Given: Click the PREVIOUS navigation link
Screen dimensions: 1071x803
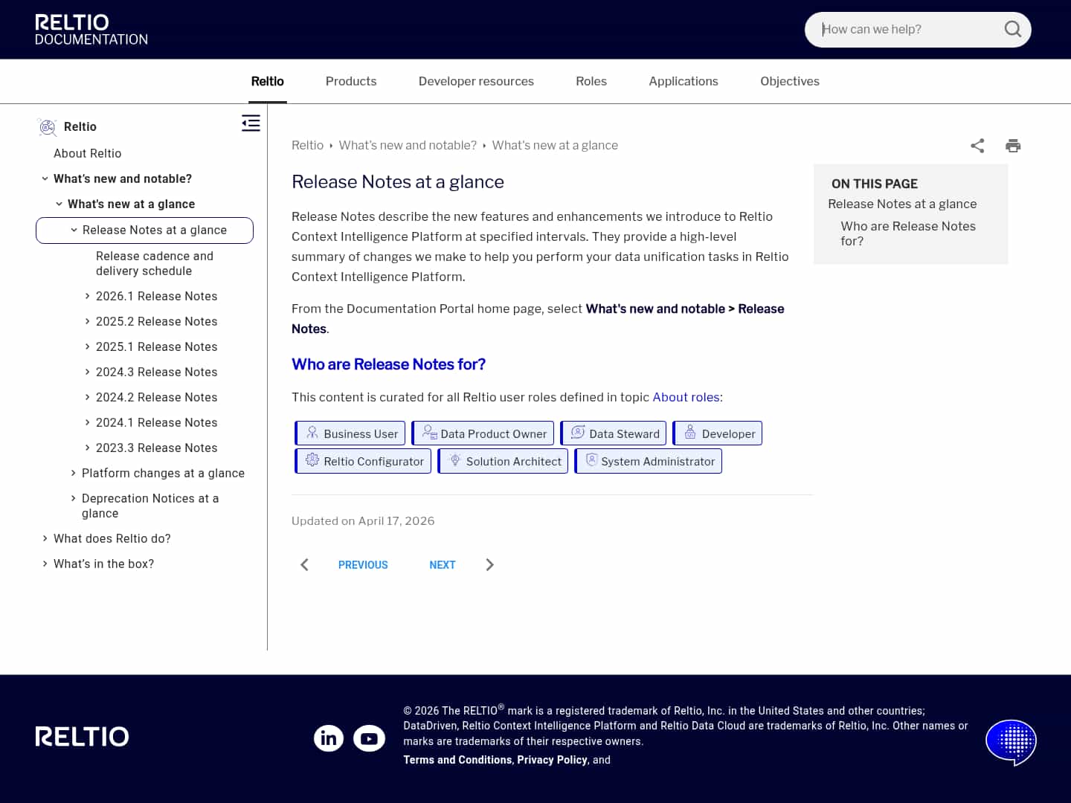Looking at the screenshot, I should click(x=363, y=565).
